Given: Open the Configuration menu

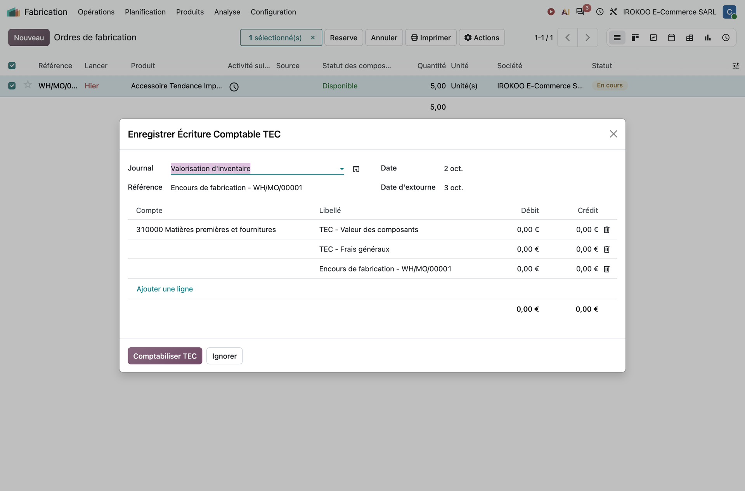Looking at the screenshot, I should coord(273,12).
